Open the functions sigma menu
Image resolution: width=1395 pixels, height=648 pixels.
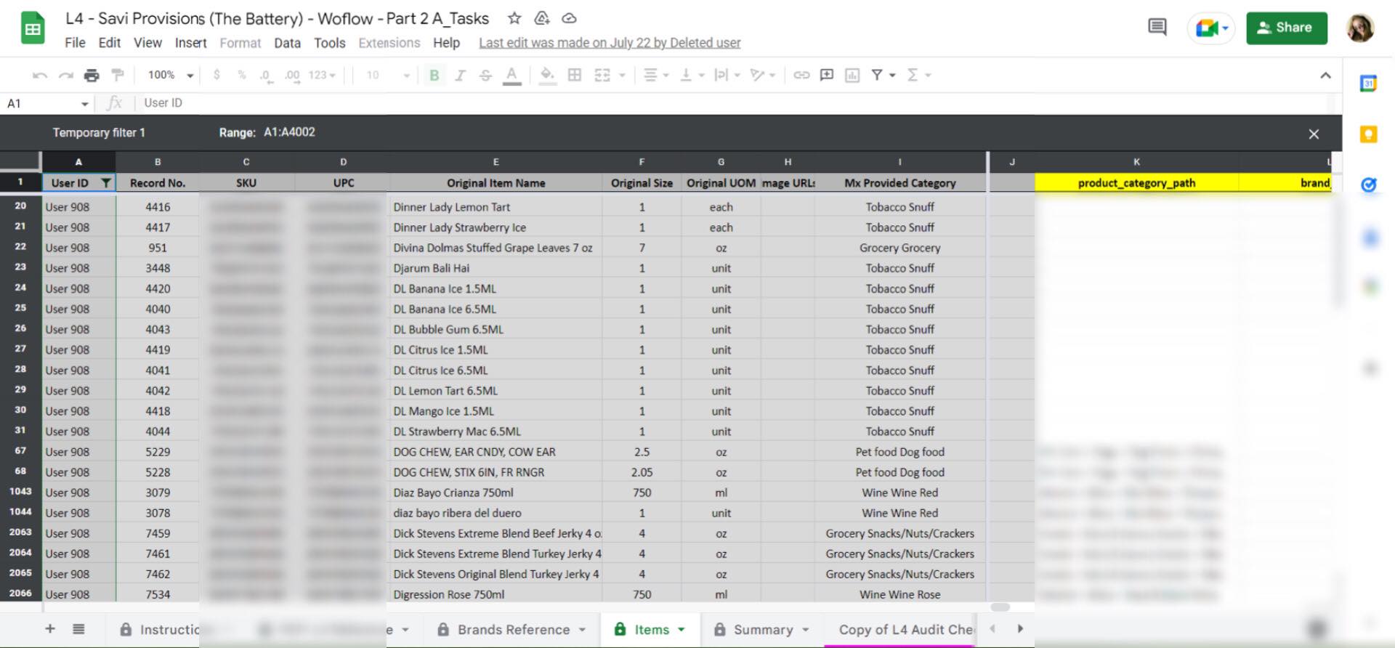(x=913, y=75)
